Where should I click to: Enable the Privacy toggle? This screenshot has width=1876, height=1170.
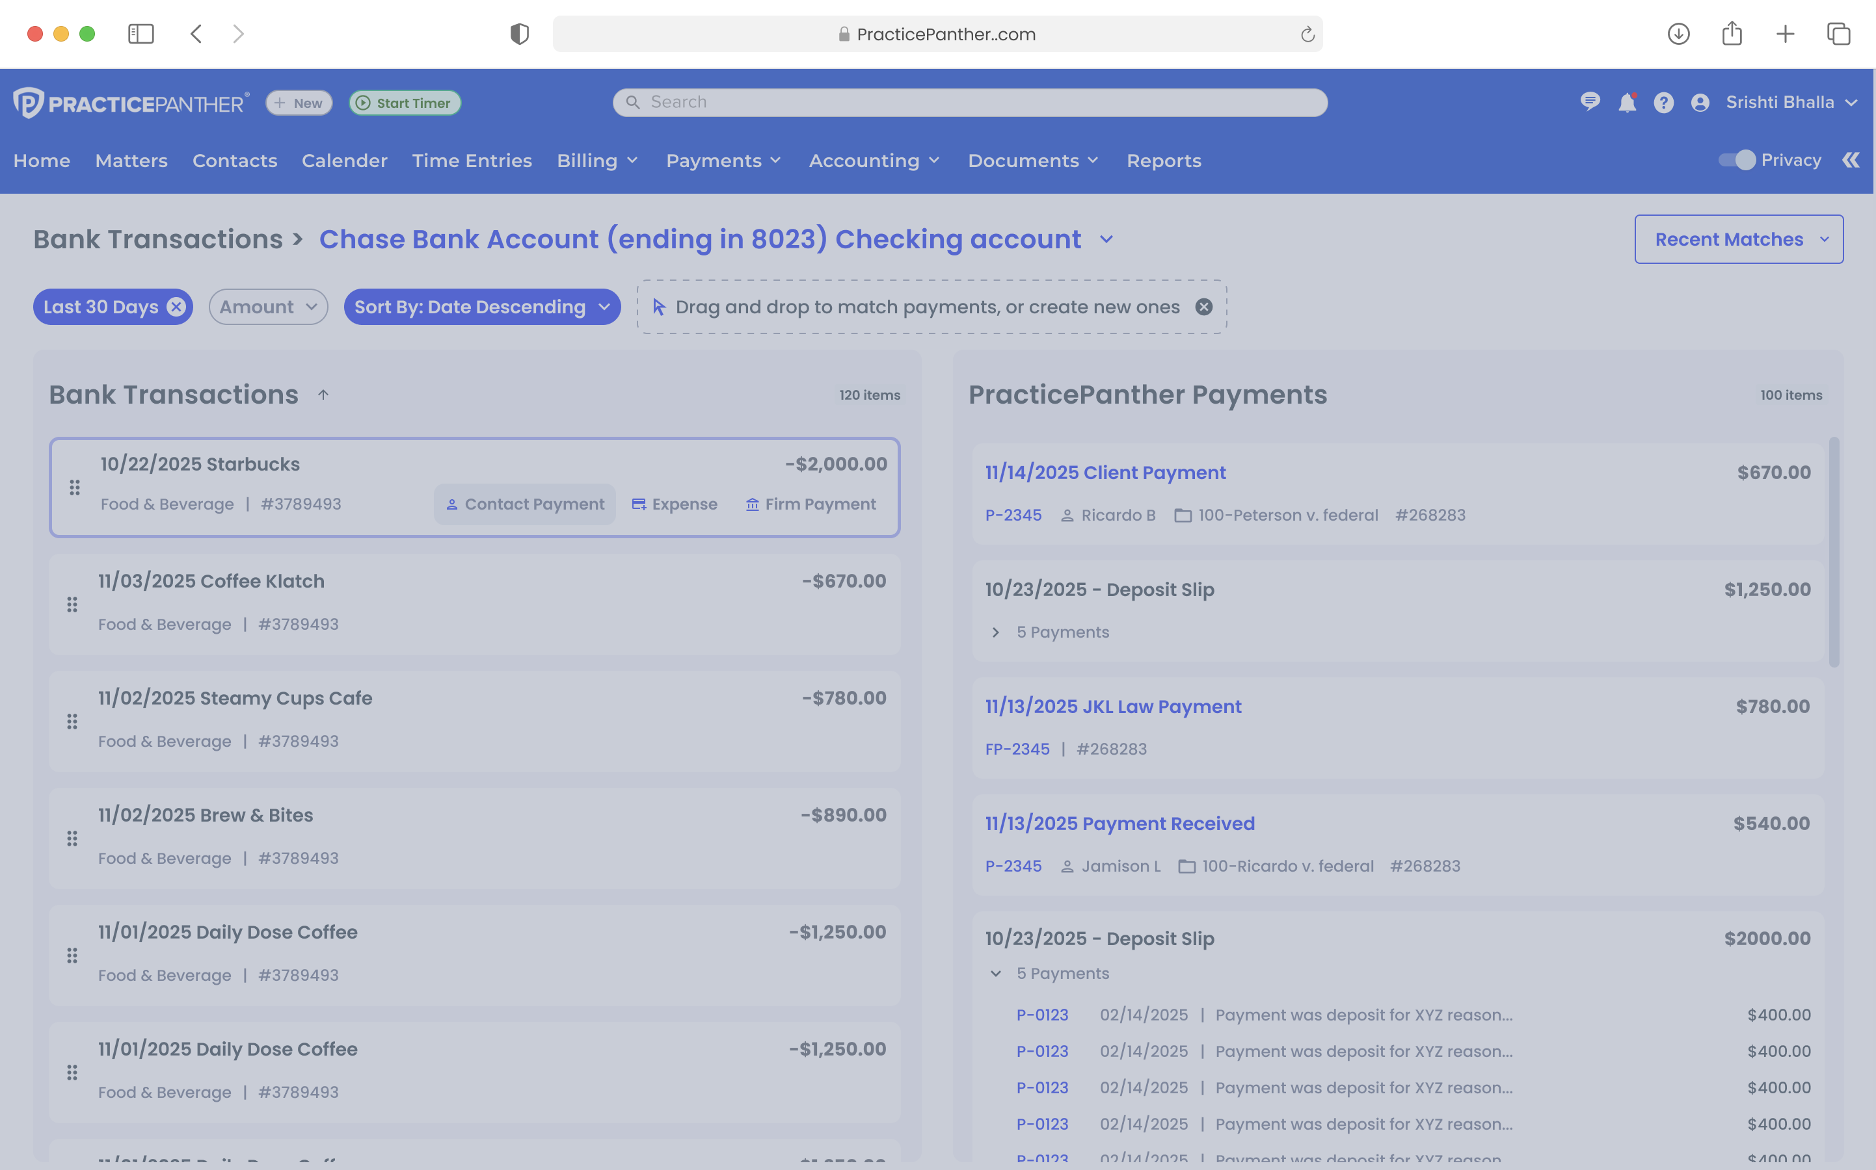coord(1737,160)
